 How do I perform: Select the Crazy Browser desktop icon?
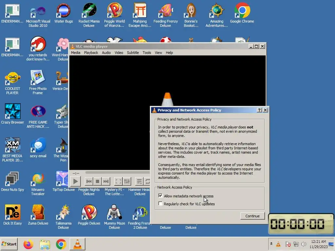[x=12, y=114]
